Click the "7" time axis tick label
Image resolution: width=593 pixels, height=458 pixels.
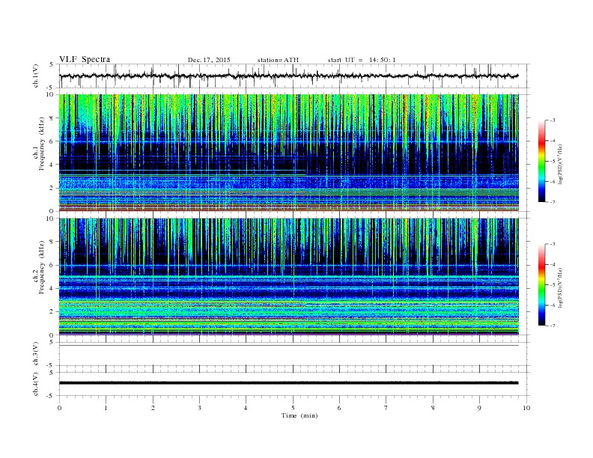386,408
